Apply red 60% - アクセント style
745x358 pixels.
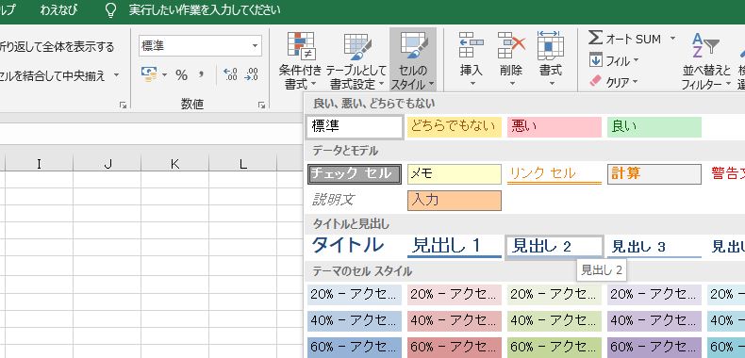pyautogui.click(x=455, y=347)
